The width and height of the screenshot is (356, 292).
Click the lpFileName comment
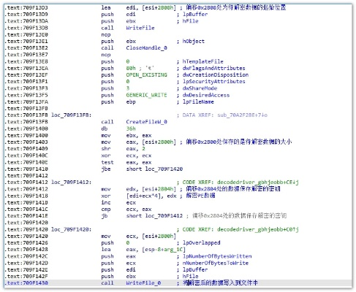[x=198, y=101]
